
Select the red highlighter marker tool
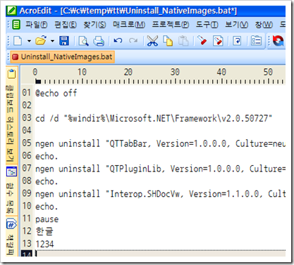[202, 40]
